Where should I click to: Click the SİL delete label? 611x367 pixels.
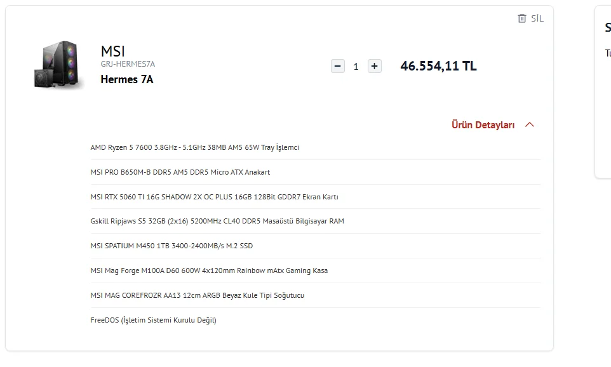(537, 18)
